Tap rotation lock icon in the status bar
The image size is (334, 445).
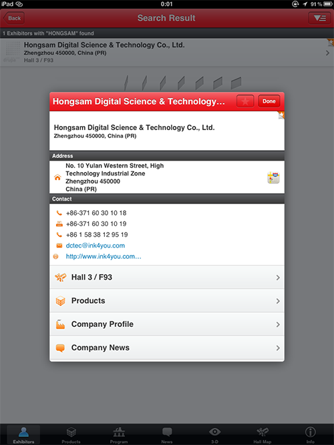[x=296, y=4]
